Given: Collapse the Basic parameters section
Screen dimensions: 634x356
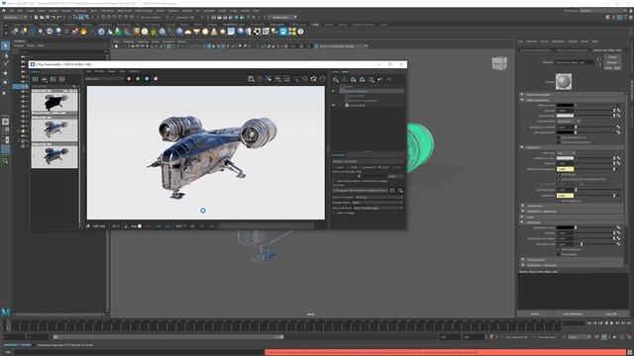Looking at the screenshot, I should pyautogui.click(x=572, y=100).
